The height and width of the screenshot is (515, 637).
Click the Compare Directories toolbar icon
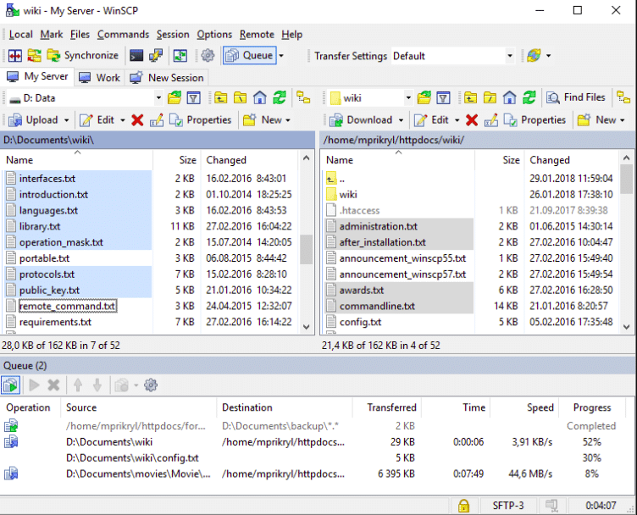coord(15,55)
